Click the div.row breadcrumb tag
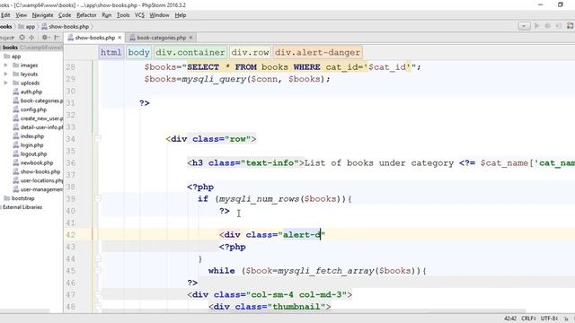The height and width of the screenshot is (323, 575). [250, 52]
